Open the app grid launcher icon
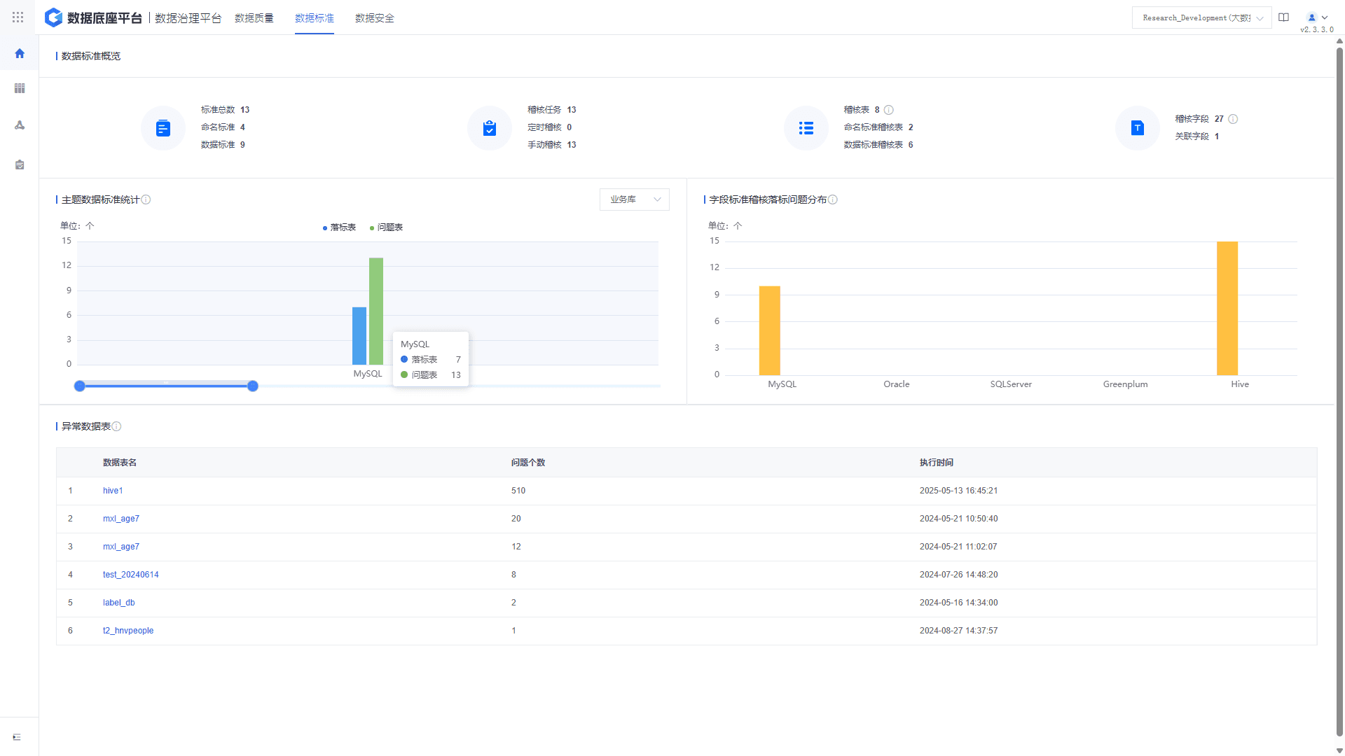 pos(18,17)
